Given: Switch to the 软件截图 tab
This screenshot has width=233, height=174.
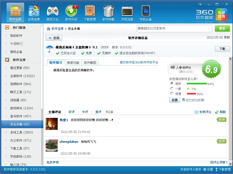Looking at the screenshot, I should click(x=90, y=62).
